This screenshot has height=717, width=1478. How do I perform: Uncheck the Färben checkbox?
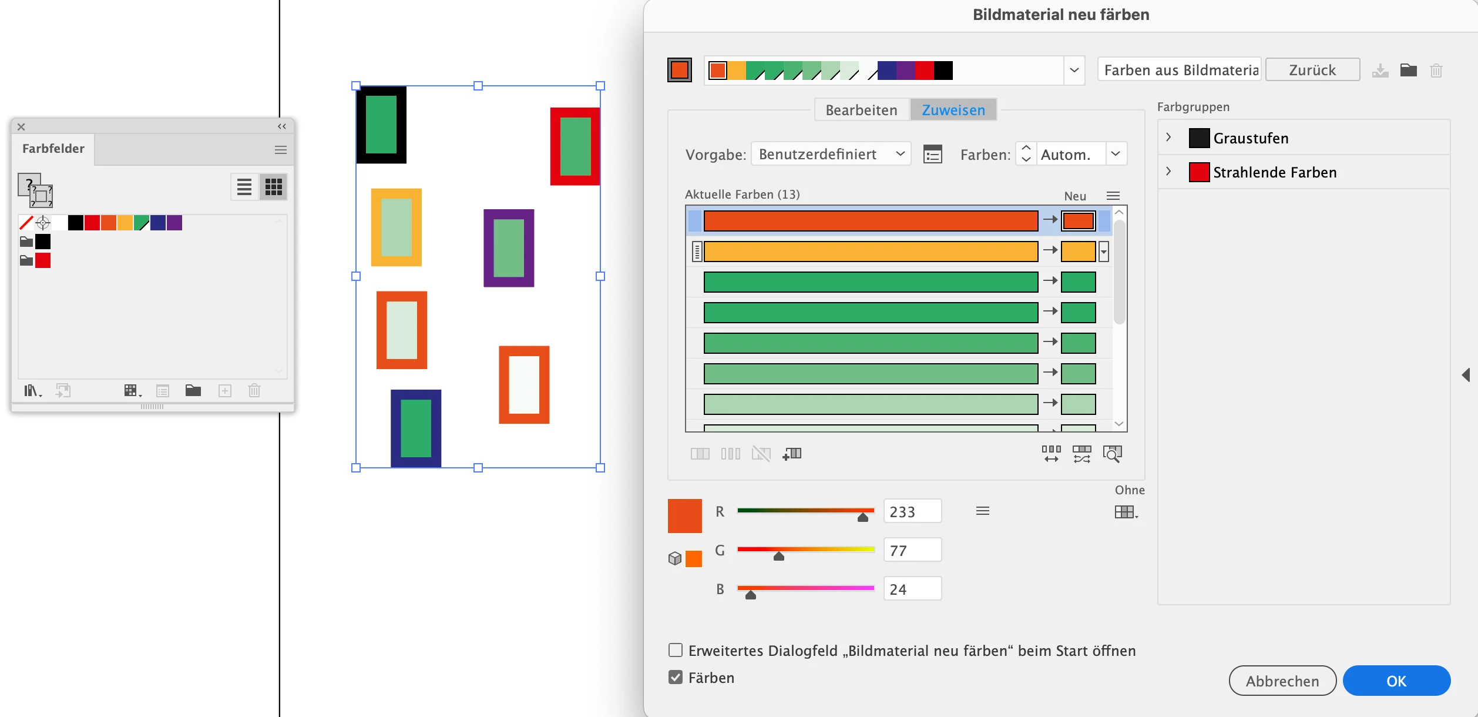(676, 678)
